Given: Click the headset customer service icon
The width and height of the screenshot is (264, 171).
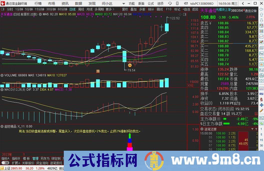Looking at the screenshot, I should click(170, 3).
